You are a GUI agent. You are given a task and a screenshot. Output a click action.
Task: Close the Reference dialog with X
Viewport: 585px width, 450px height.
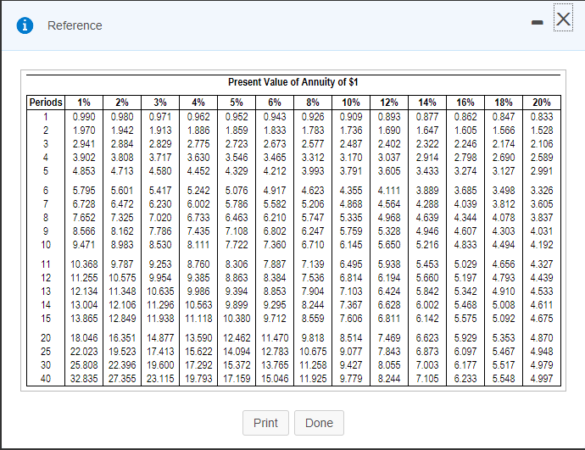(x=563, y=19)
